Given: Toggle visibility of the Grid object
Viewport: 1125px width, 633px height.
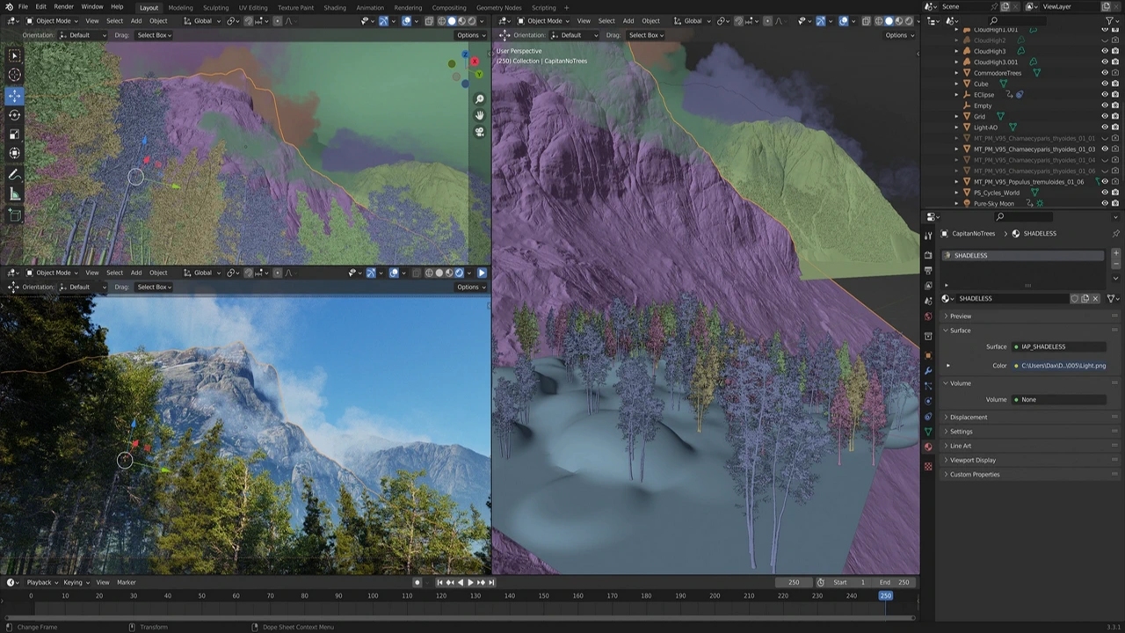Looking at the screenshot, I should pyautogui.click(x=1105, y=116).
